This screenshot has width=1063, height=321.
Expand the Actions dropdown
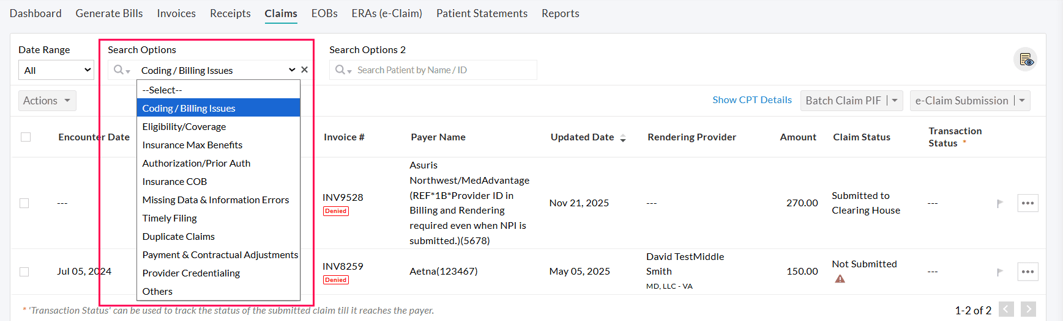[x=47, y=101]
